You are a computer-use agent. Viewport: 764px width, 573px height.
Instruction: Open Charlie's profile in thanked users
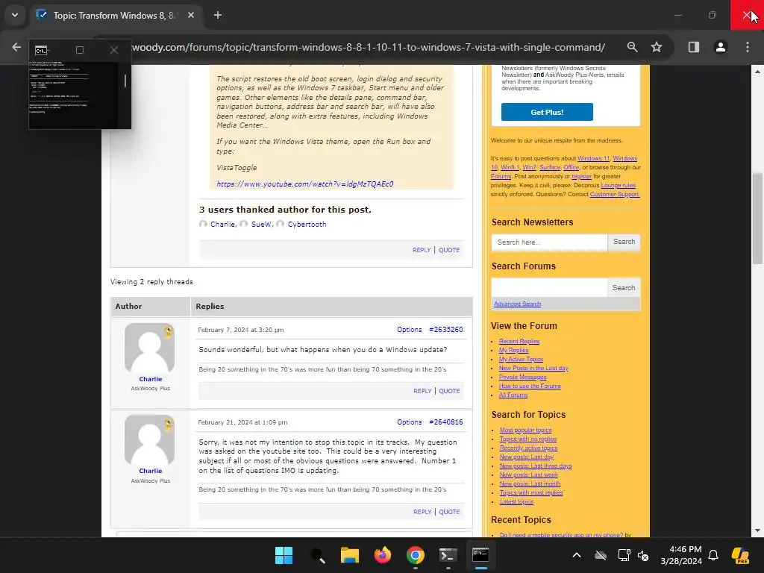[222, 224]
